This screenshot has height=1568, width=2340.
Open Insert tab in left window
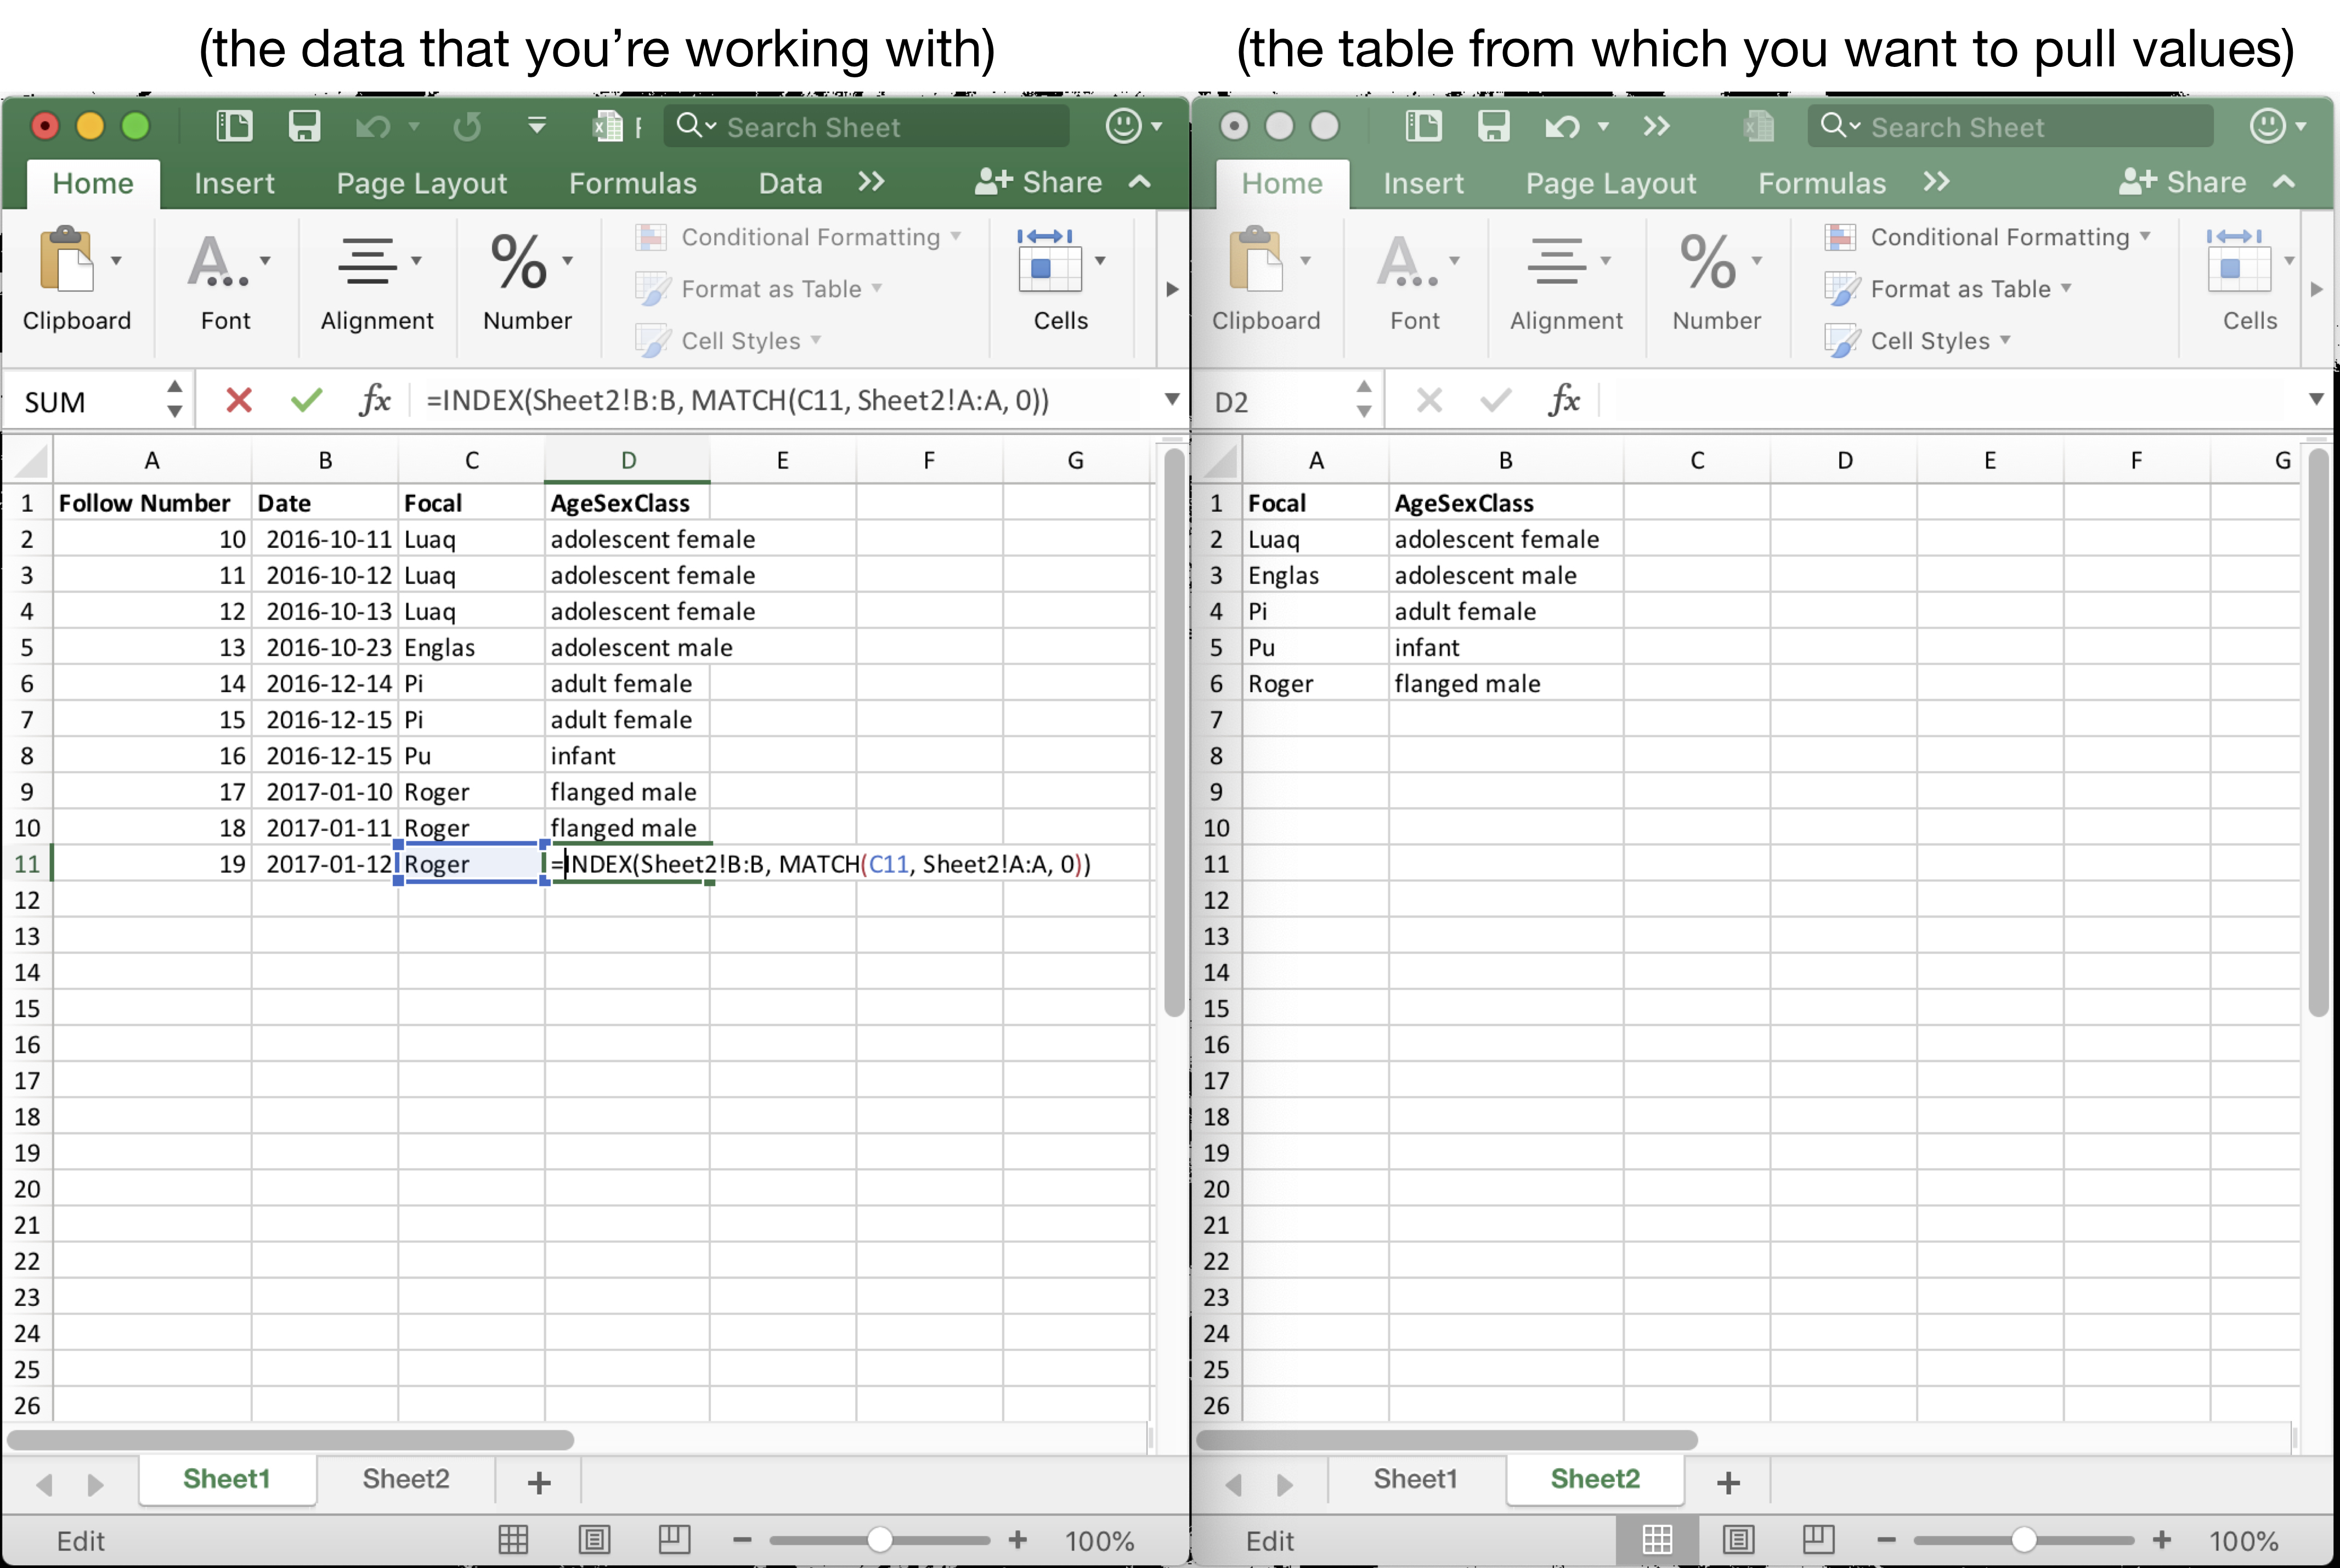click(234, 183)
